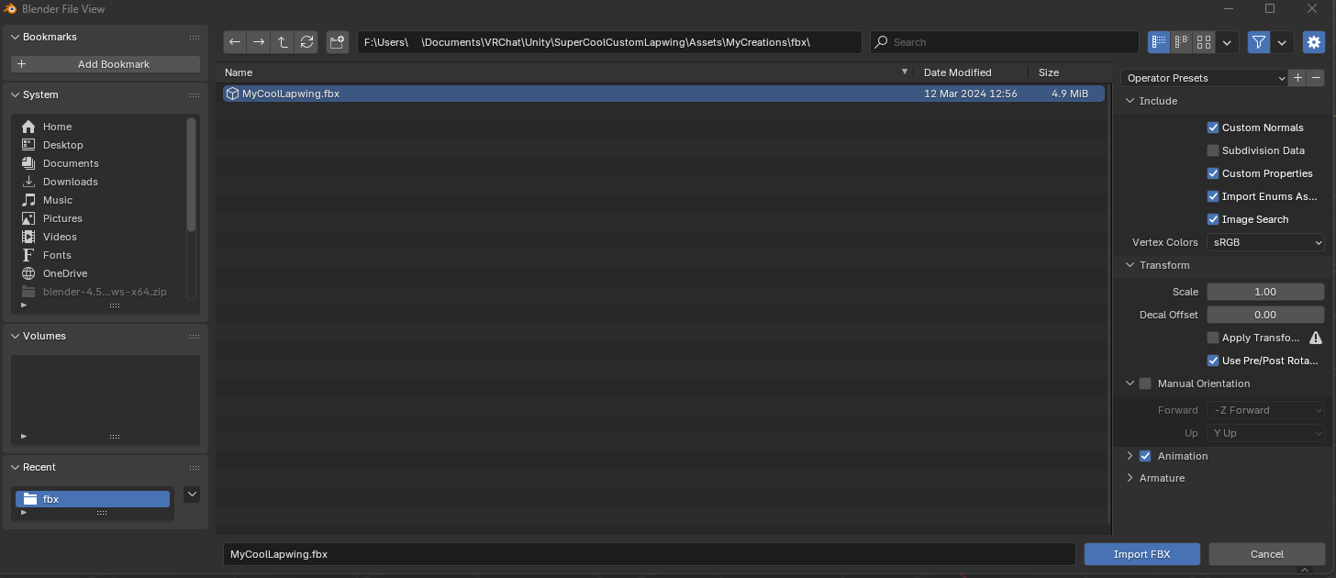Adjust the Scale value field
The height and width of the screenshot is (578, 1336).
coord(1265,291)
